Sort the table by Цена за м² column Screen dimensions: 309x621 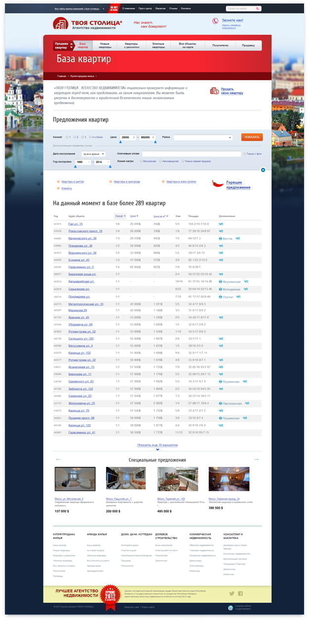pyautogui.click(x=161, y=216)
